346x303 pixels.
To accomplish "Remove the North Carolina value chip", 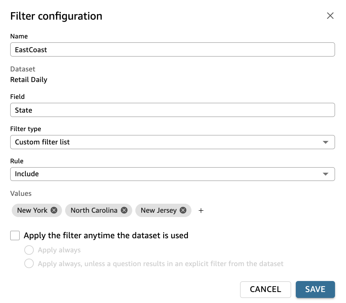I will tap(124, 210).
